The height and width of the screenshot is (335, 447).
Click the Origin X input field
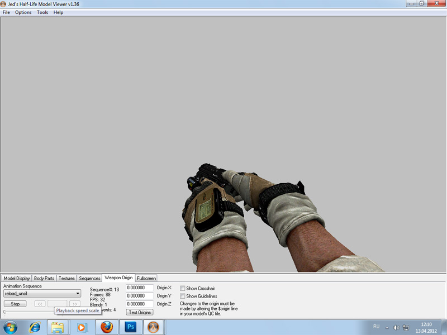[x=140, y=288]
